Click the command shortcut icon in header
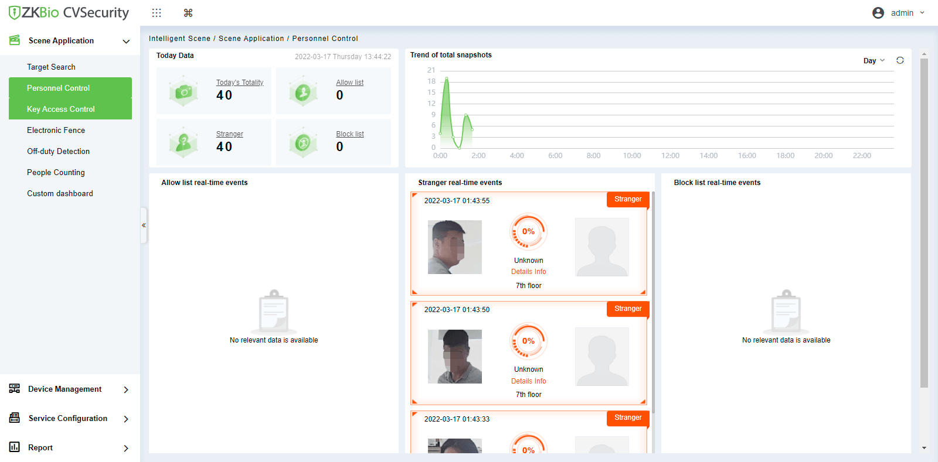The width and height of the screenshot is (938, 462). 188,13
